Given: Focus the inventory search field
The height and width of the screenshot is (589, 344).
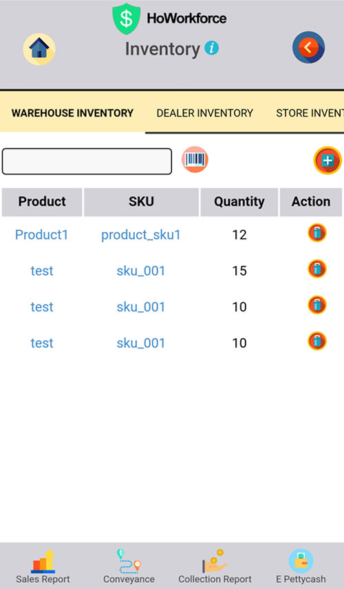Looking at the screenshot, I should click(87, 161).
